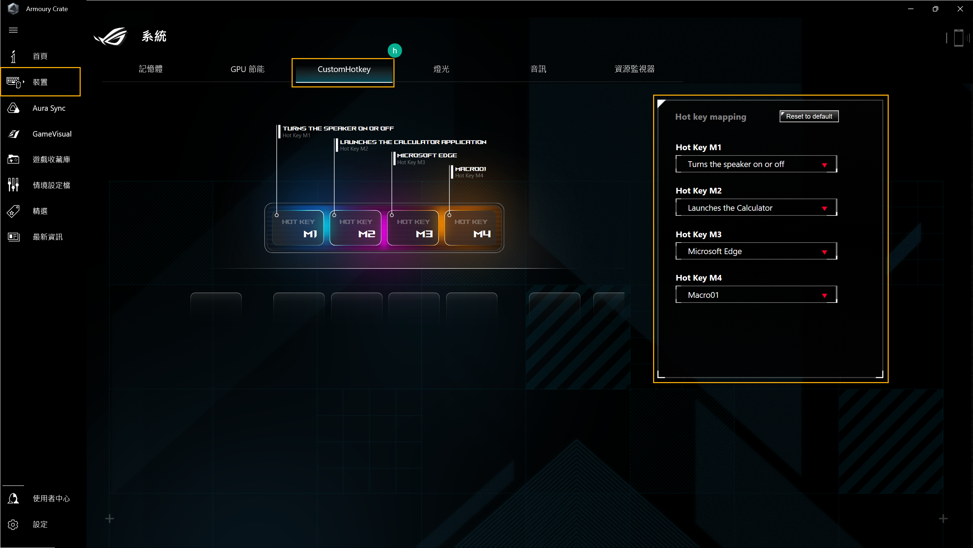This screenshot has width=973, height=548.
Task: Switch to the 燈光 tab
Action: coord(441,69)
